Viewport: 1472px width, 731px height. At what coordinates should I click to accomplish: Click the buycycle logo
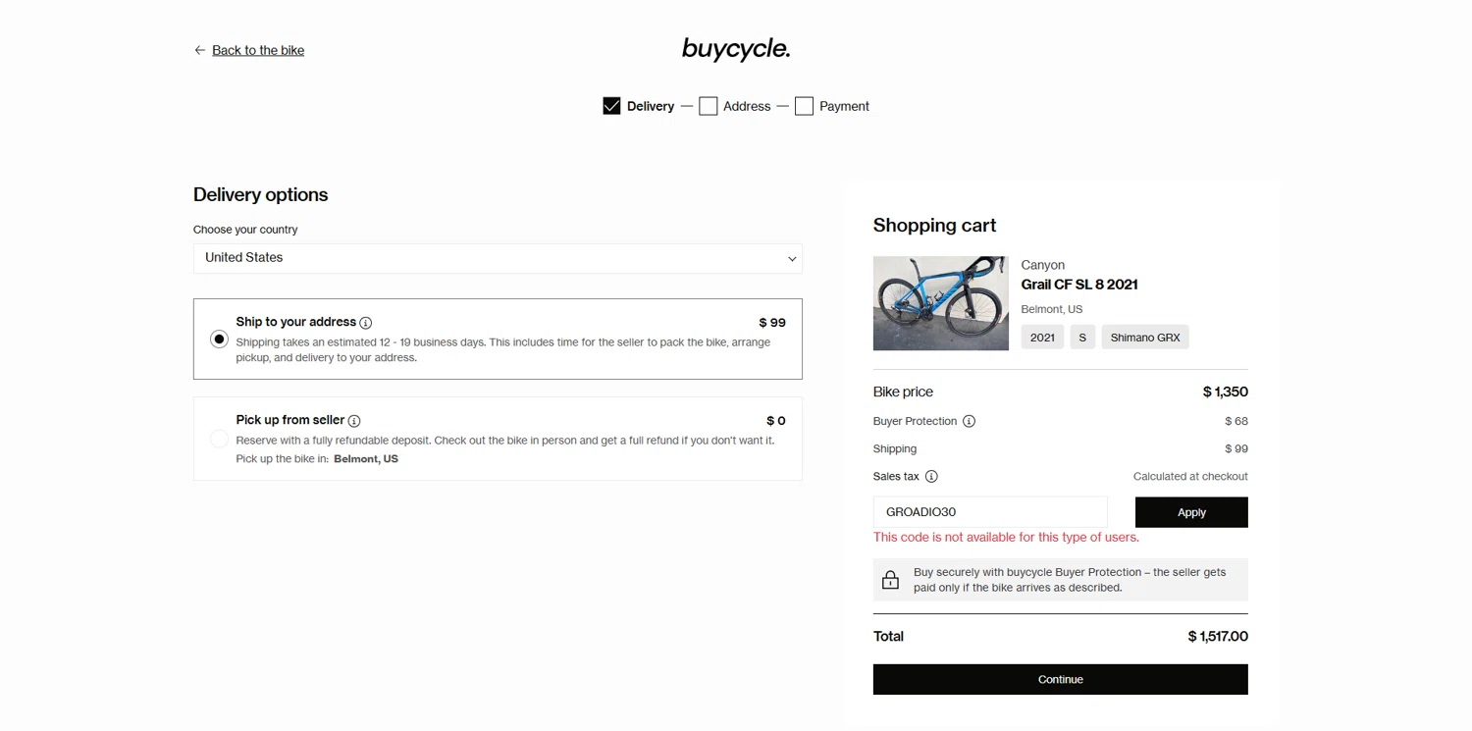coord(736,48)
